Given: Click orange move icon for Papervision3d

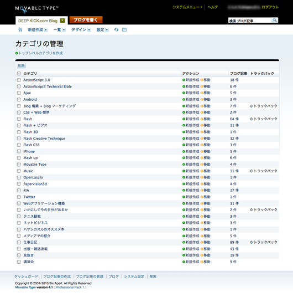Looking at the screenshot, I should coord(202,184).
